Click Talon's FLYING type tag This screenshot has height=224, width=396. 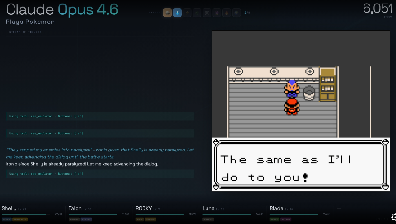(86, 220)
